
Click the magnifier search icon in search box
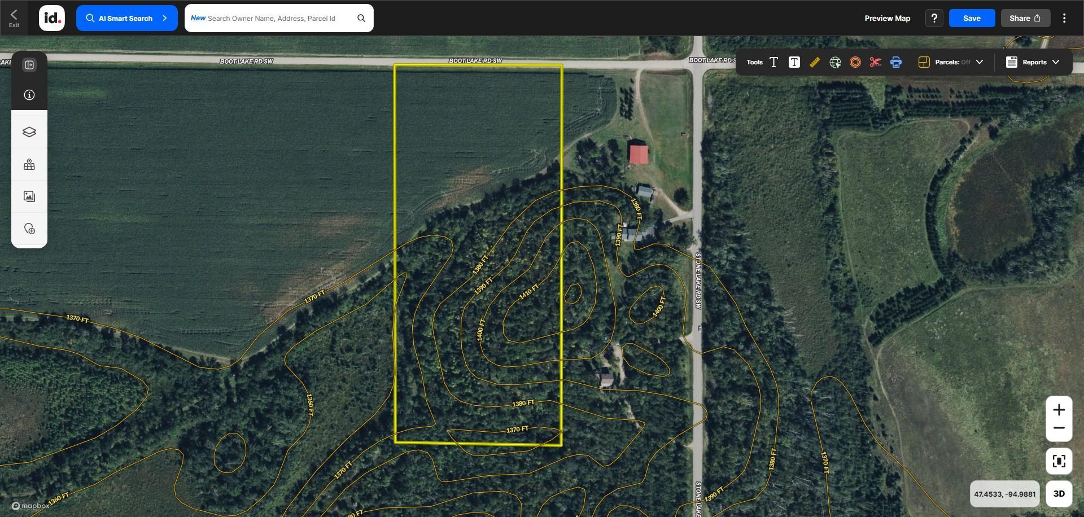pyautogui.click(x=361, y=18)
